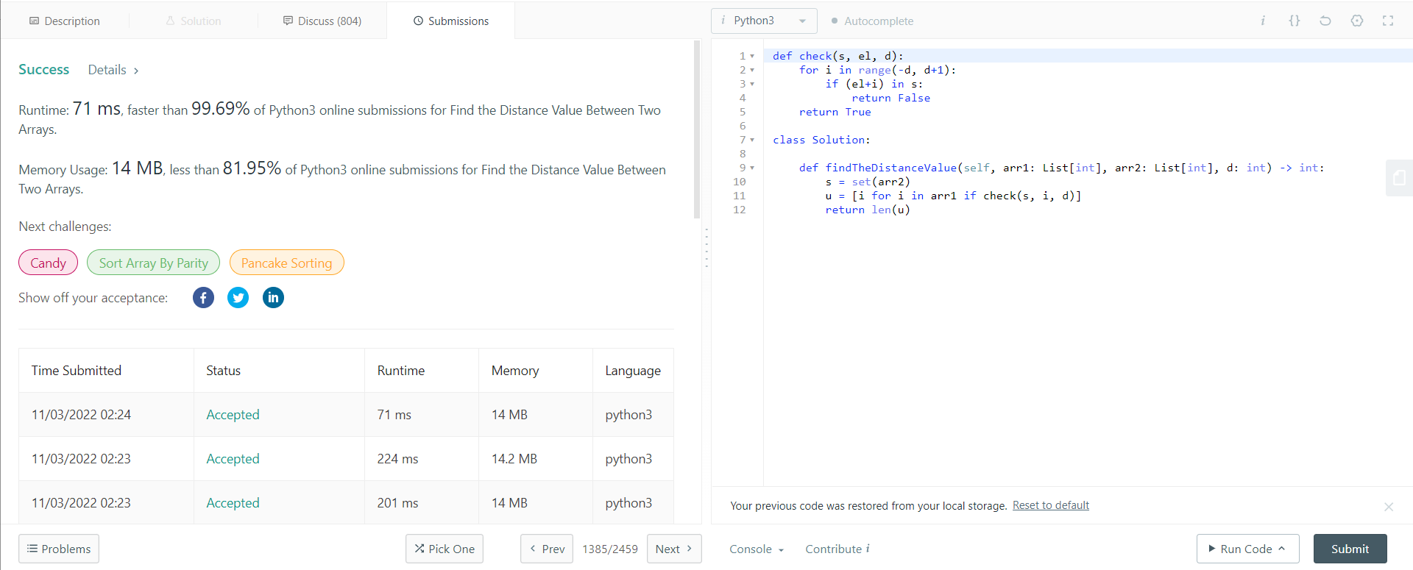1413x570 pixels.
Task: Reset code with the revert arrow icon
Action: point(1325,21)
